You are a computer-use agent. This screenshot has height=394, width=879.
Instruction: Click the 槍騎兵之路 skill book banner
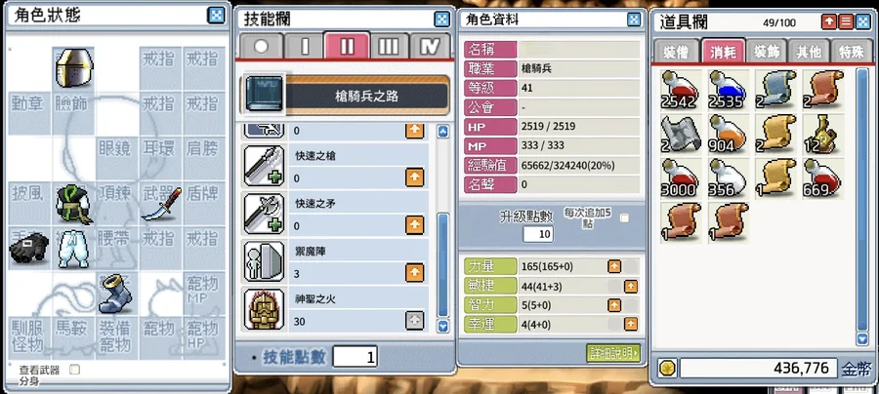tap(346, 96)
